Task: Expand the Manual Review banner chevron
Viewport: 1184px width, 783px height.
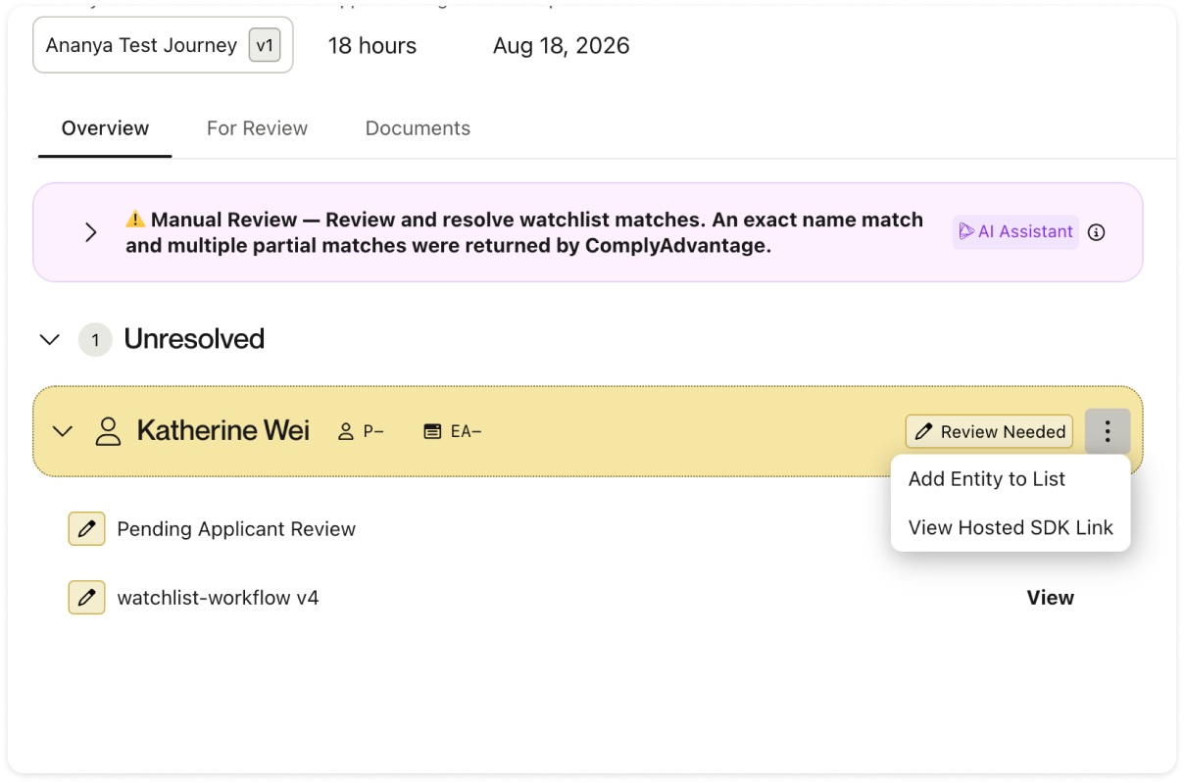Action: (x=91, y=232)
